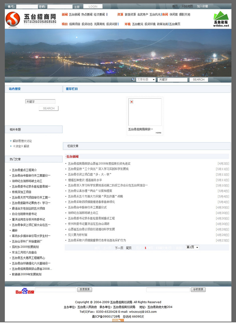Click the Baidu 百度 logo
236x333 pixels.
(25, 291)
